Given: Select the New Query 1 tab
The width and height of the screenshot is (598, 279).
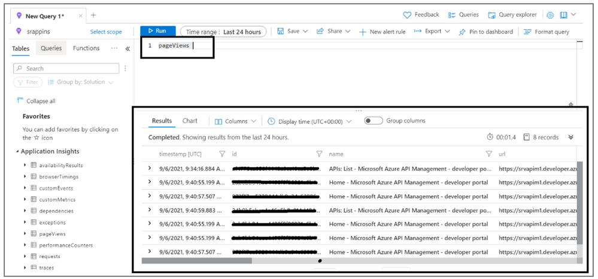Looking at the screenshot, I should (x=45, y=16).
